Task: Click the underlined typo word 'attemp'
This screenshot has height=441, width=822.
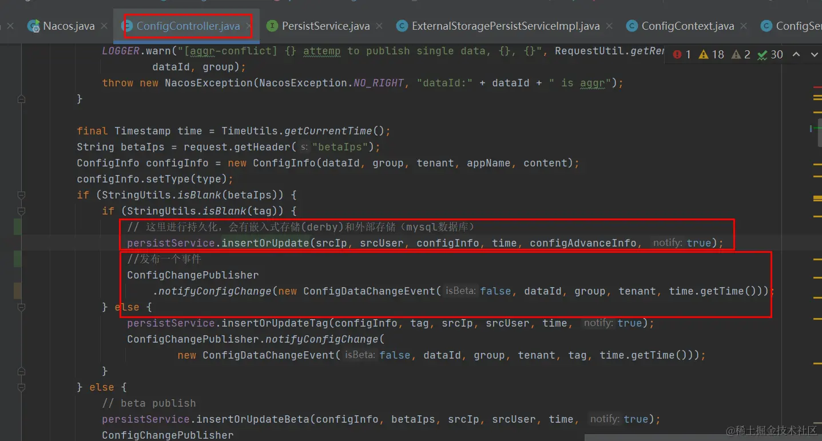Action: (x=321, y=51)
